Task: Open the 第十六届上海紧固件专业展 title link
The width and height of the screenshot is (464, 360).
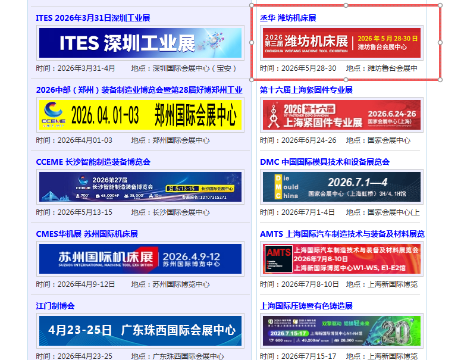Action: pos(306,90)
